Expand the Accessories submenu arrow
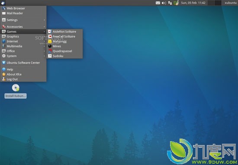This screenshot has width=238, height=165. click(x=44, y=26)
